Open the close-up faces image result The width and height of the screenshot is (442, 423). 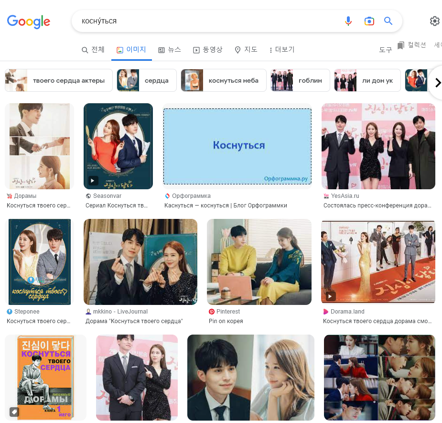250,377
